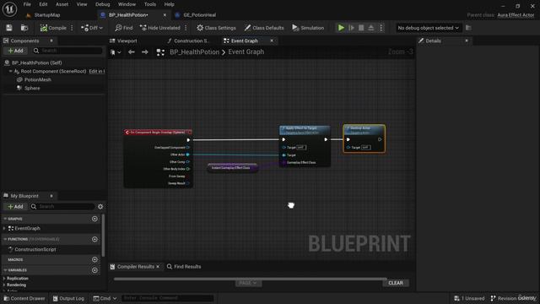Switch to the Construction Script tab
Image resolution: width=540 pixels, height=304 pixels.
[188, 41]
